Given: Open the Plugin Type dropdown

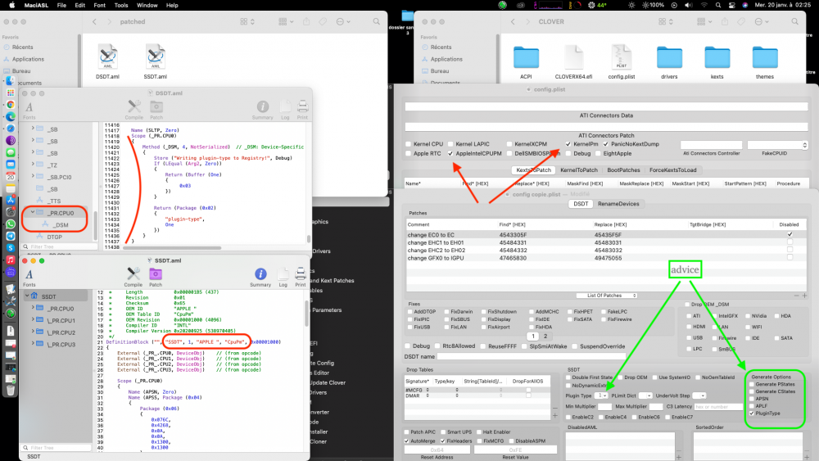Looking at the screenshot, I should pyautogui.click(x=600, y=395).
